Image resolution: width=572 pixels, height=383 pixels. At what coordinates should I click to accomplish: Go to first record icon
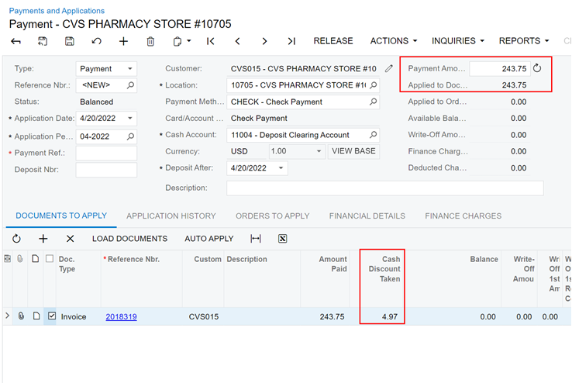(x=211, y=41)
